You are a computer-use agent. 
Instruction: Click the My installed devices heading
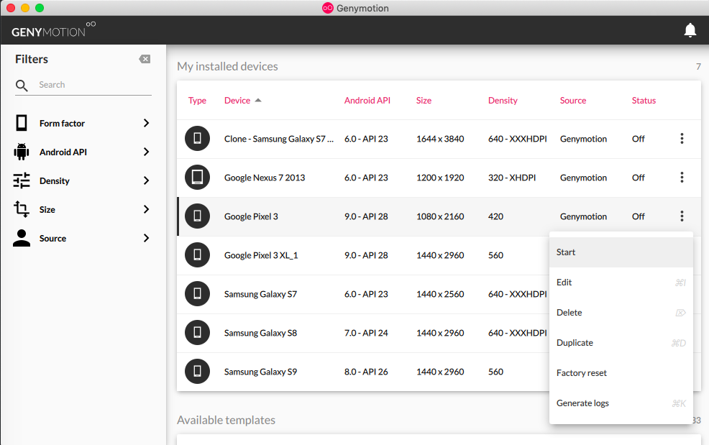(227, 66)
